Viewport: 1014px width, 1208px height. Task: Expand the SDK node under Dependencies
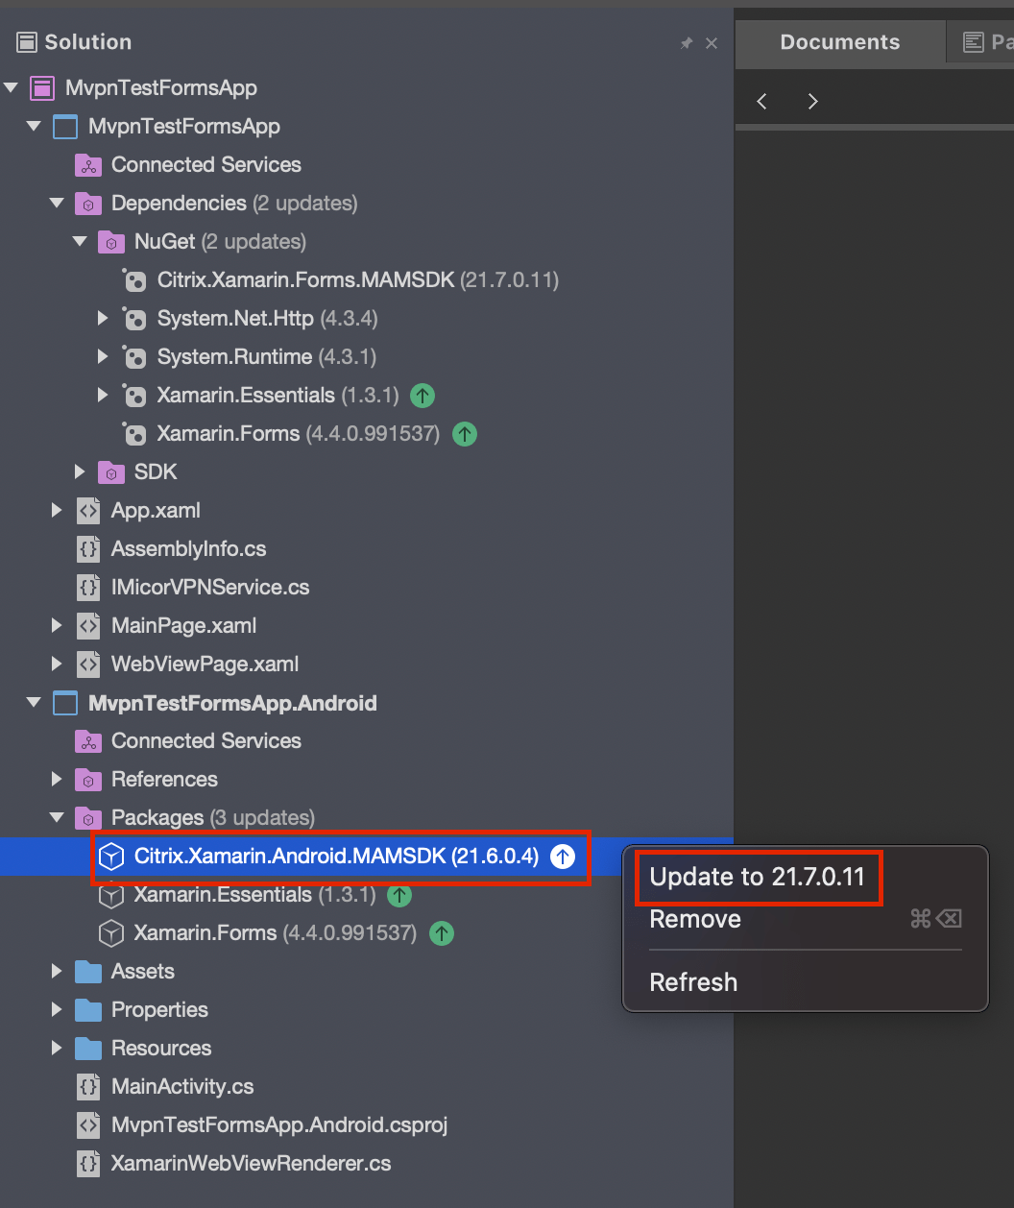[x=80, y=471]
